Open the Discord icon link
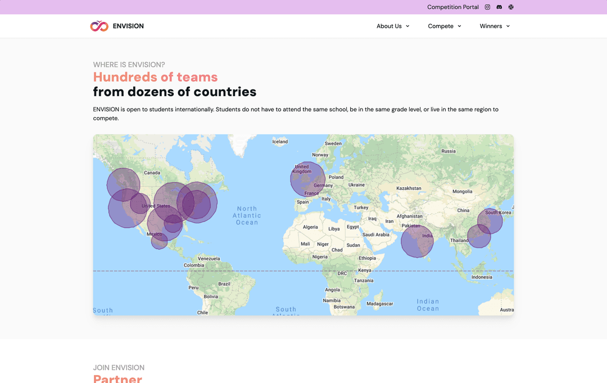607x383 pixels. point(499,7)
